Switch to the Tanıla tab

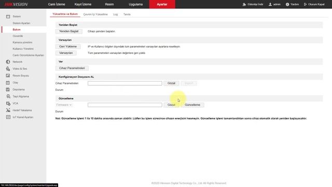127,15
